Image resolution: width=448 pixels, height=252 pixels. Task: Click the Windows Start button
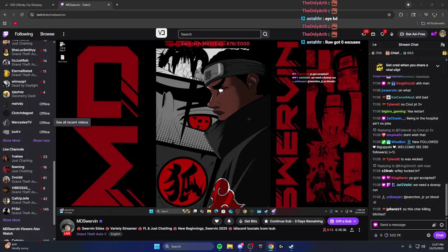pyautogui.click(x=157, y=246)
